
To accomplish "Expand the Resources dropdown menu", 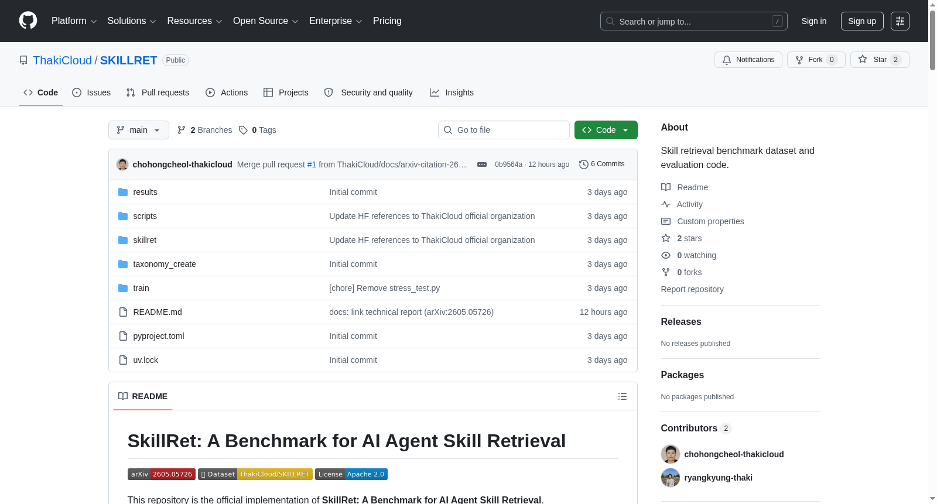I will click(194, 21).
